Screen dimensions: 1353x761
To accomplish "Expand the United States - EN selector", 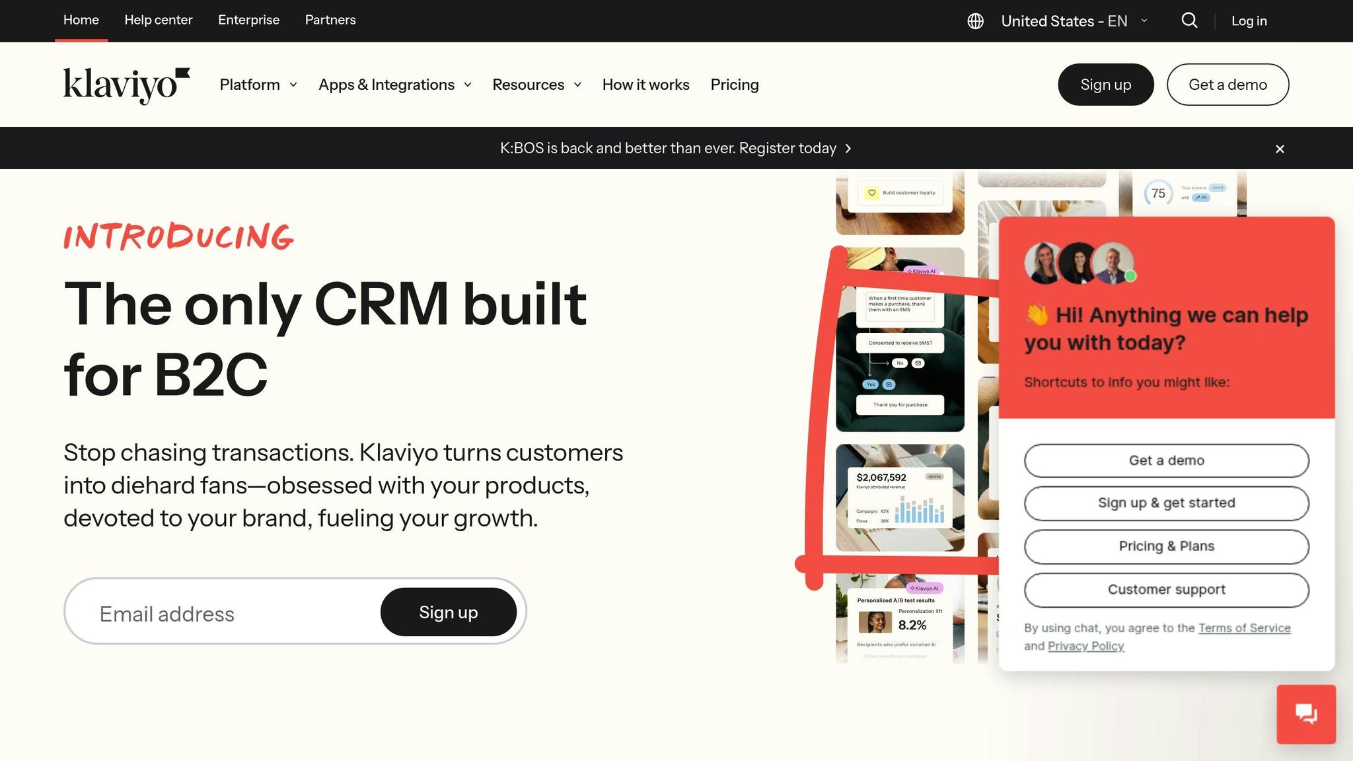I will [1074, 21].
